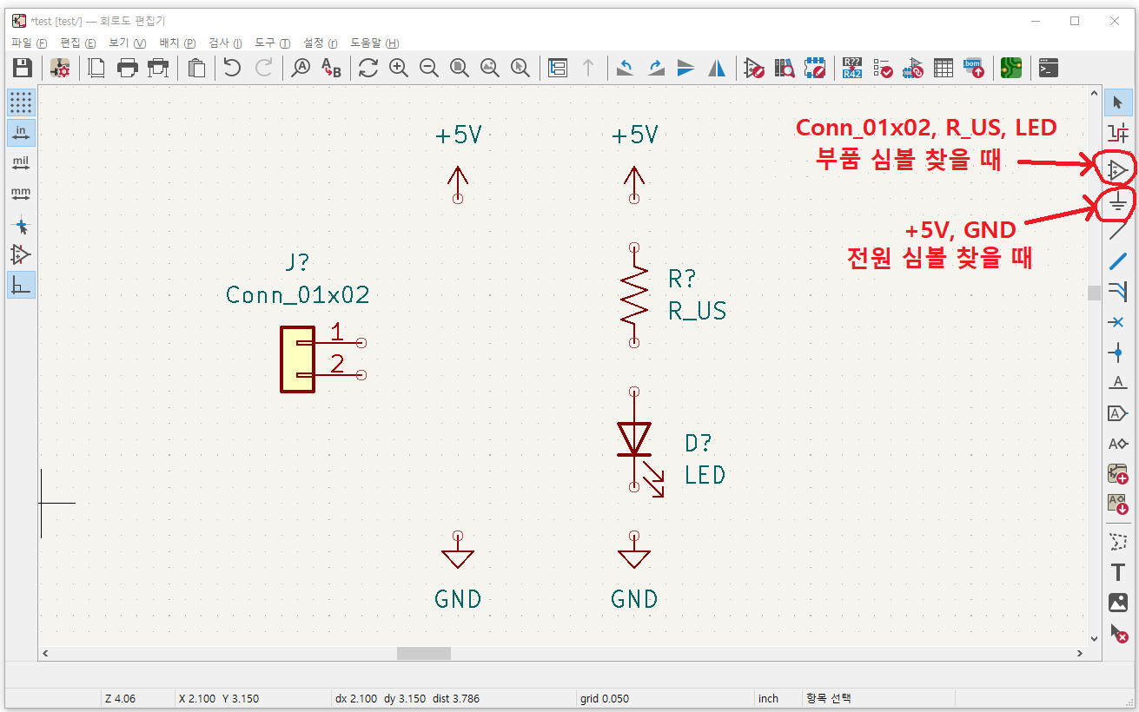Select the global label tool
1139x712 pixels.
(x=1118, y=413)
